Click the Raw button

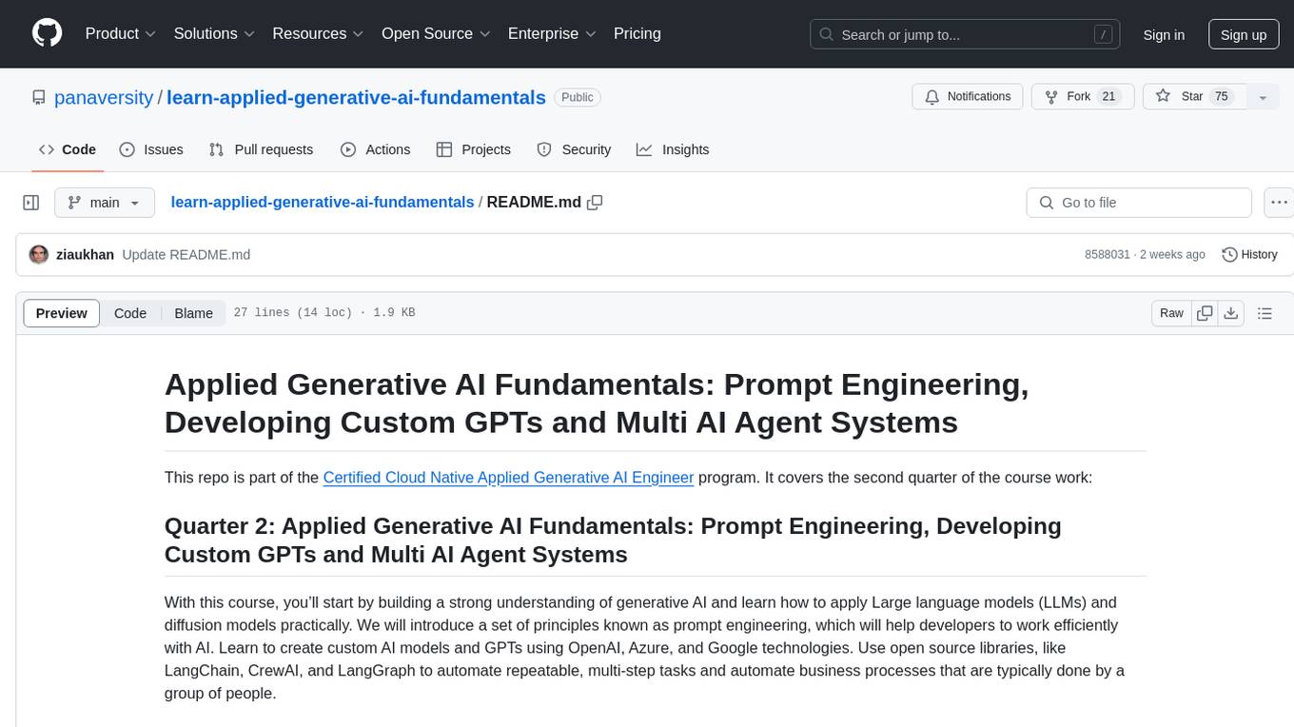point(1171,313)
